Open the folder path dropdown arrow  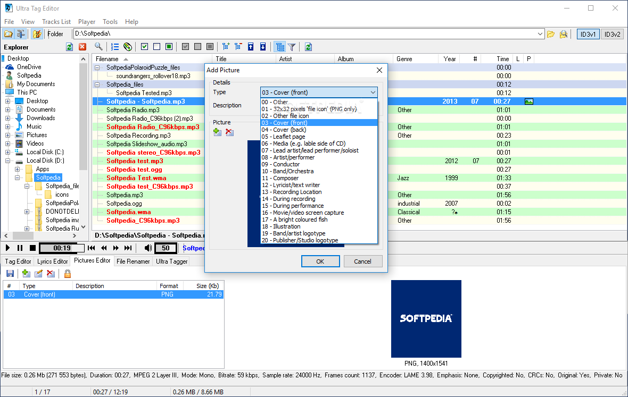pos(540,34)
